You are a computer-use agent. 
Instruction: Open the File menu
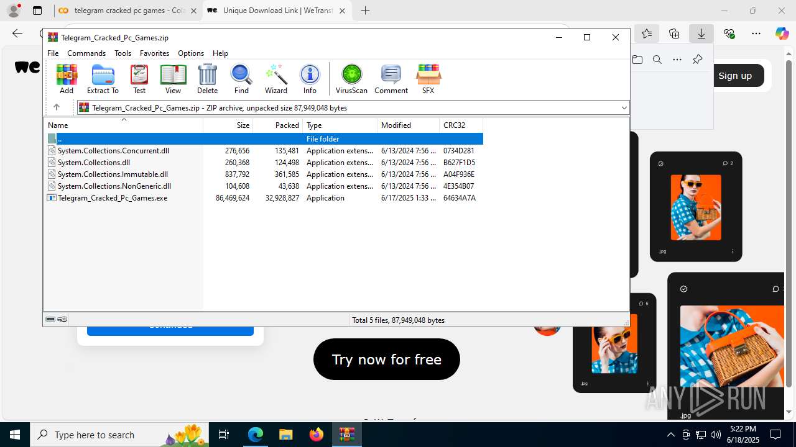53,53
